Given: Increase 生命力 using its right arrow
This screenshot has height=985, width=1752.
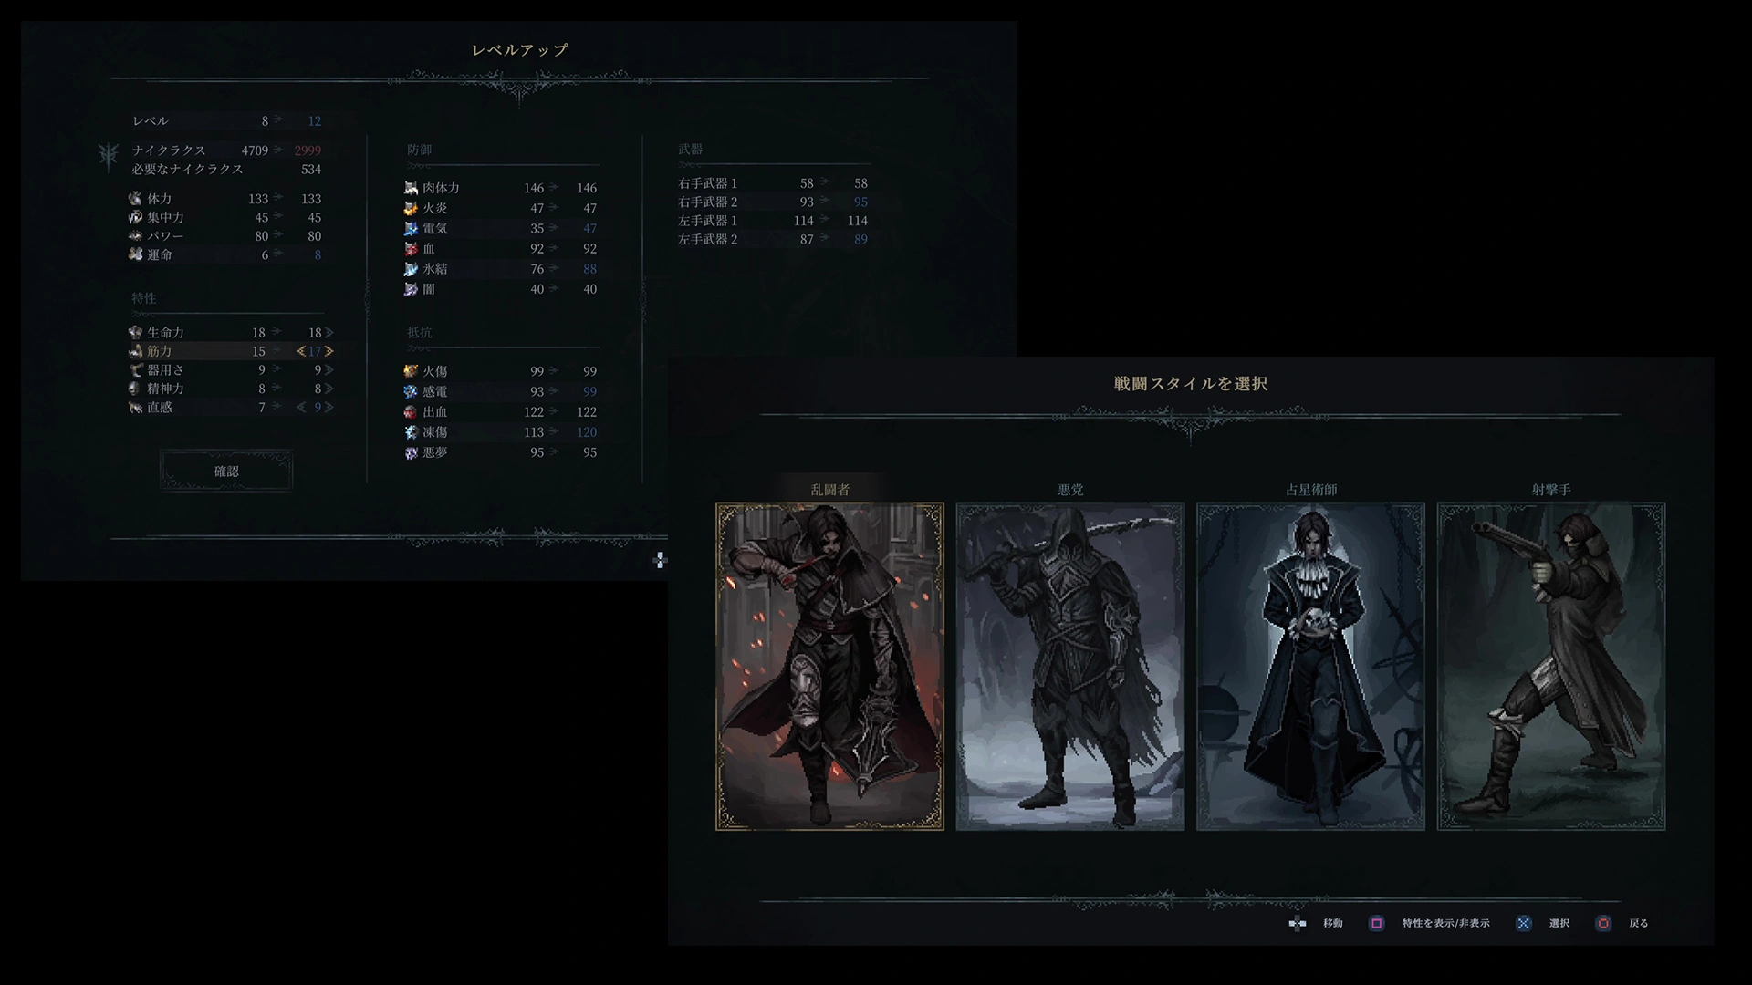Looking at the screenshot, I should click(x=329, y=333).
